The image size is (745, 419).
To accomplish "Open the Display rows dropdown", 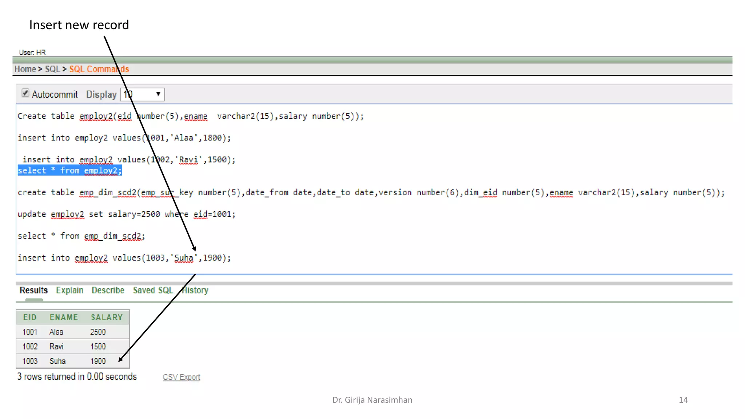I will pos(142,95).
